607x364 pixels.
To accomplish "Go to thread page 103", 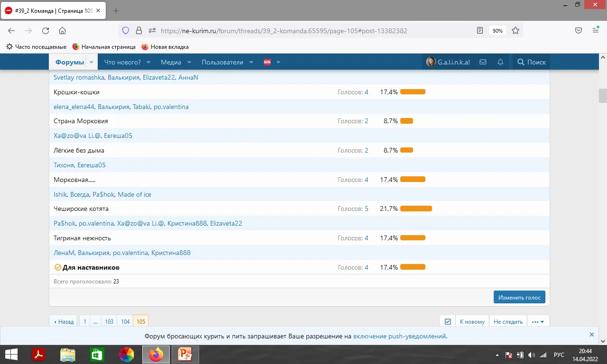I will click(109, 321).
